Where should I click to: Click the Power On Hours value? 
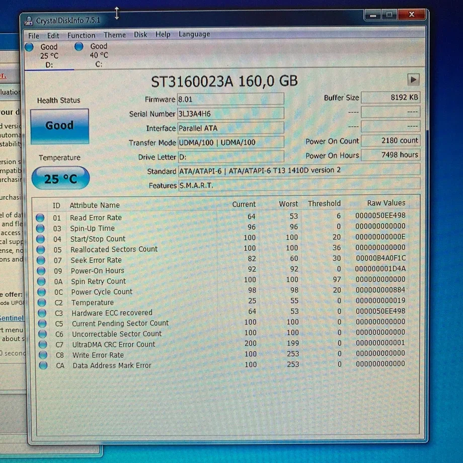391,155
